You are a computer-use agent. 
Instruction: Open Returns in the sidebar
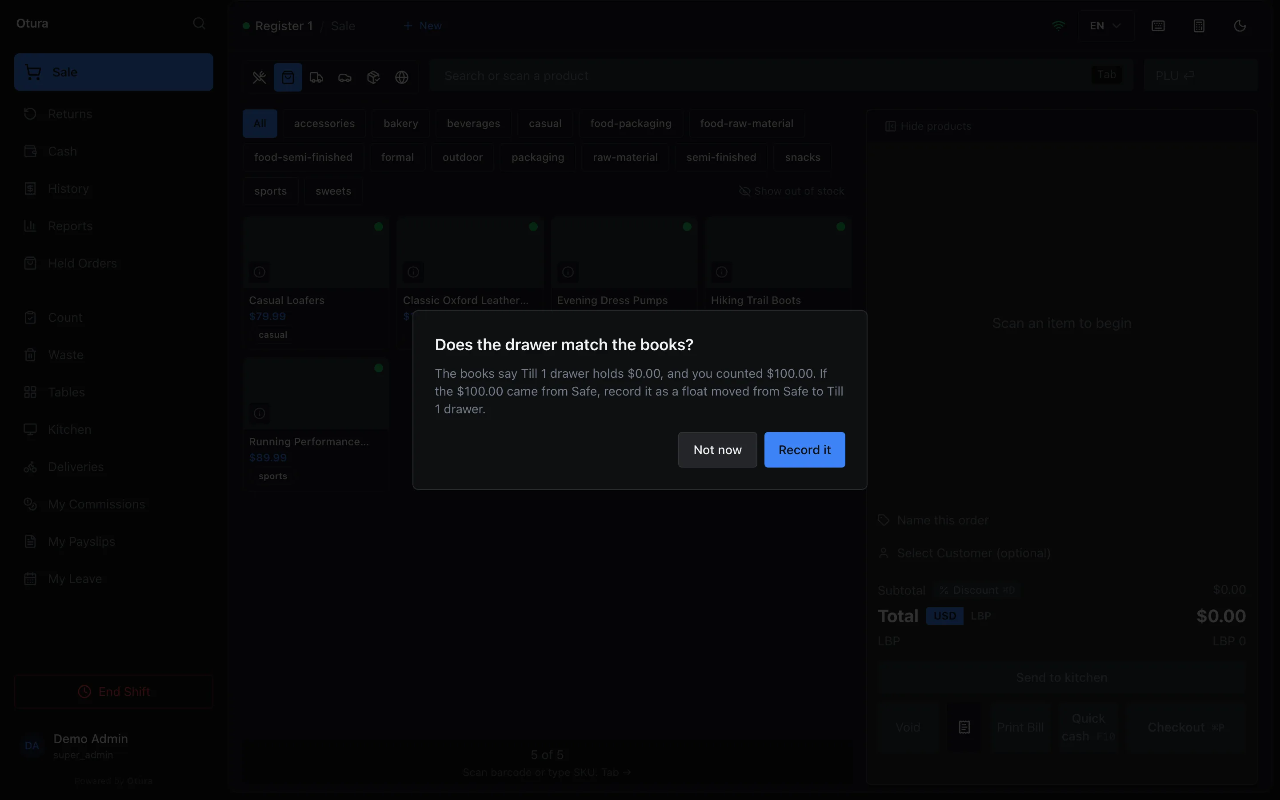(114, 114)
